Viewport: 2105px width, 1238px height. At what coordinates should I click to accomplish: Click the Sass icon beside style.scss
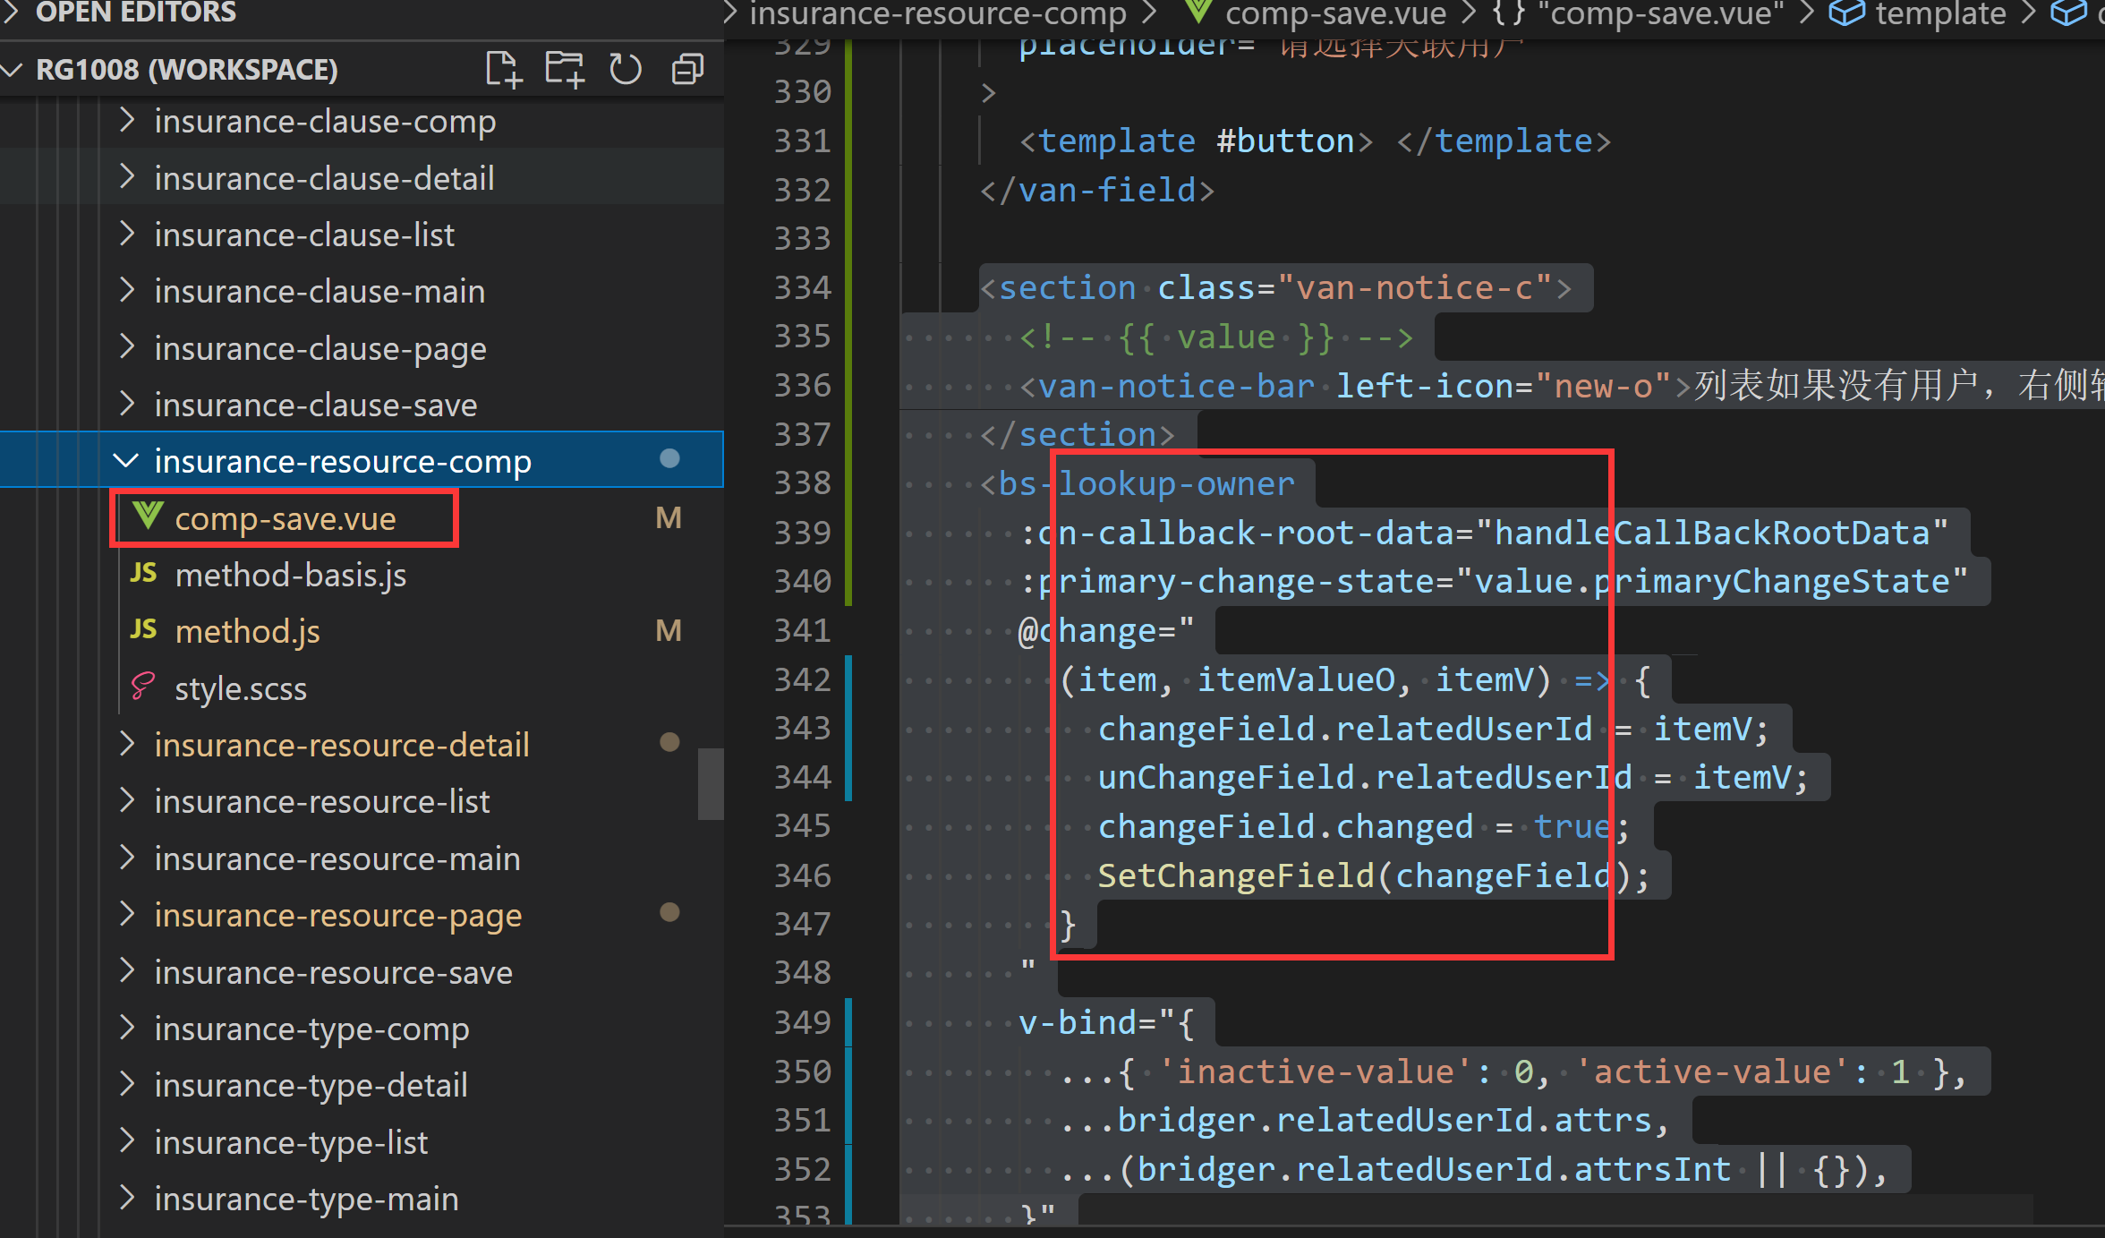coord(143,687)
